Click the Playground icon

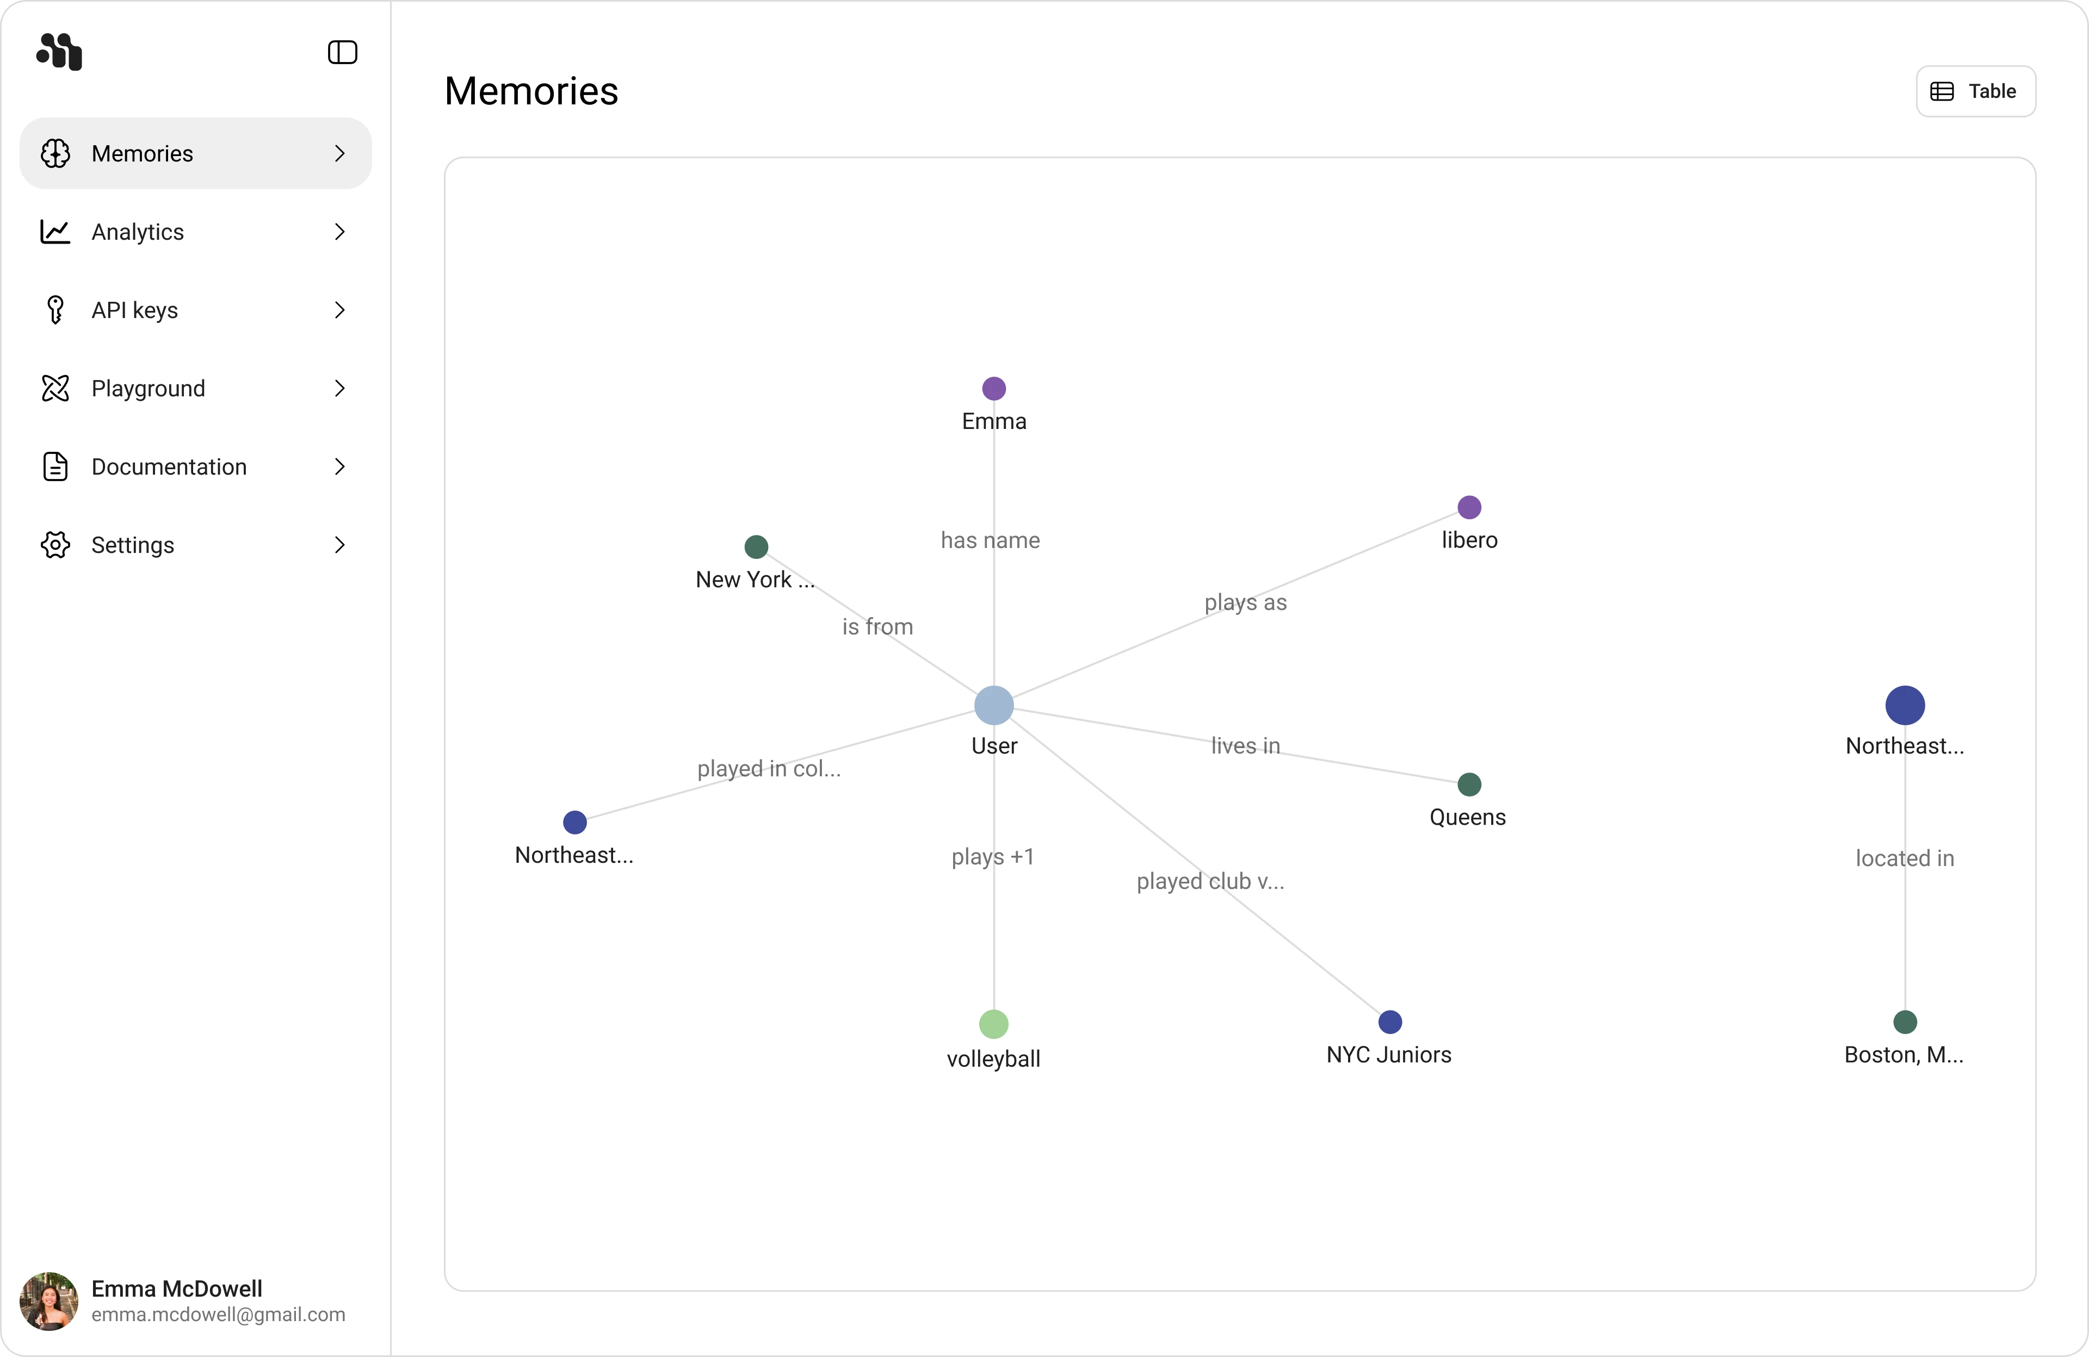54,388
